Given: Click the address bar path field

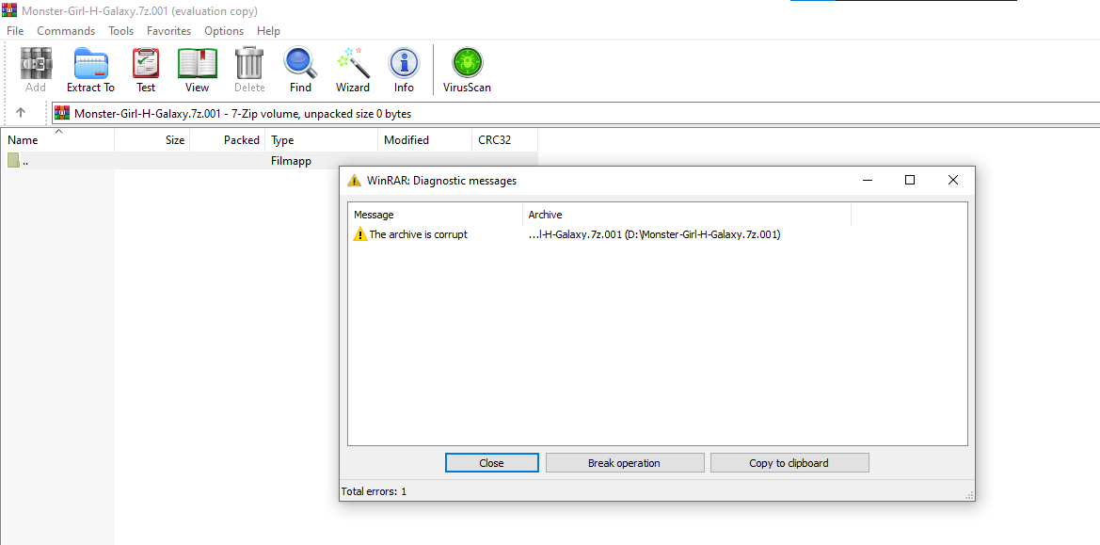Looking at the screenshot, I should pyautogui.click(x=575, y=113).
